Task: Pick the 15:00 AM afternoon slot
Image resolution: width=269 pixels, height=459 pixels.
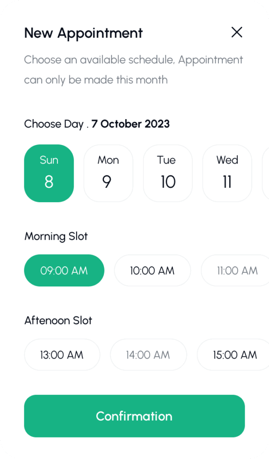Action: tap(234, 355)
